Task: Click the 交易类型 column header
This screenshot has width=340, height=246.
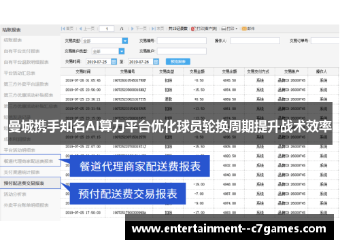Action: 167,71
